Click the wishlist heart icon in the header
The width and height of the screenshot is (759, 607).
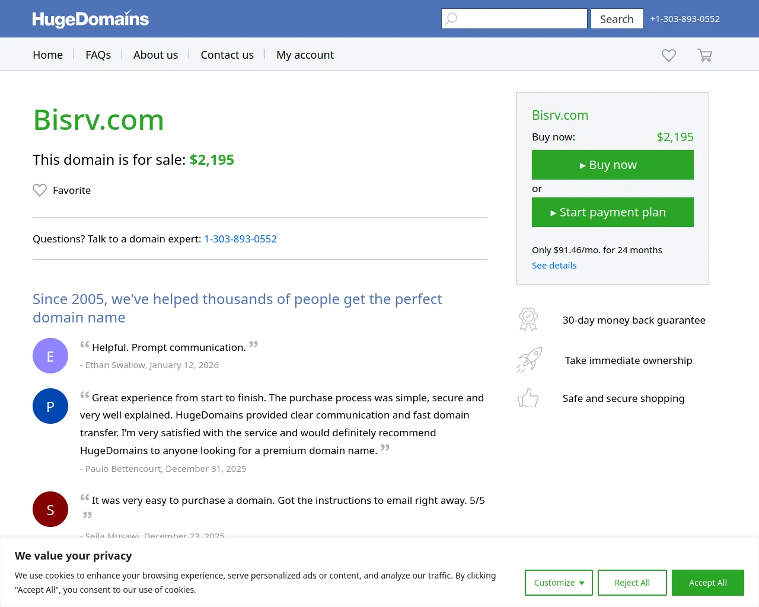pyautogui.click(x=668, y=55)
